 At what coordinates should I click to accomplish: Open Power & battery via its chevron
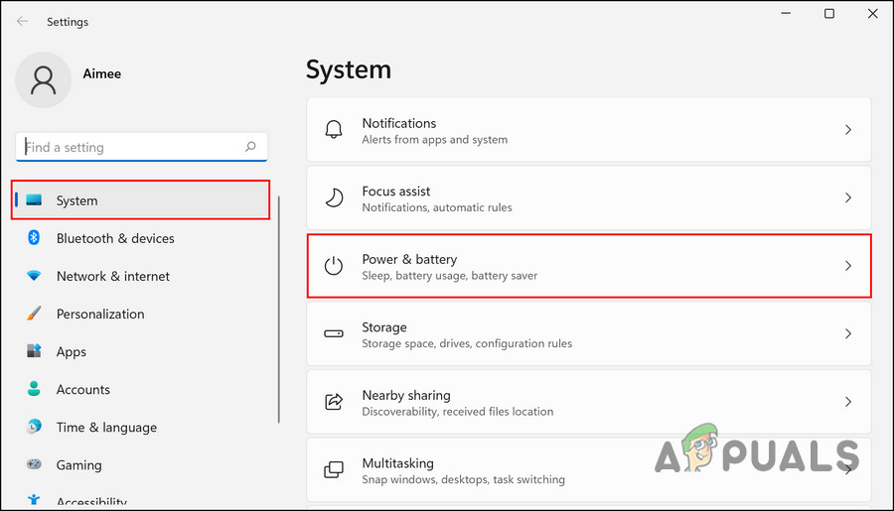click(x=847, y=266)
